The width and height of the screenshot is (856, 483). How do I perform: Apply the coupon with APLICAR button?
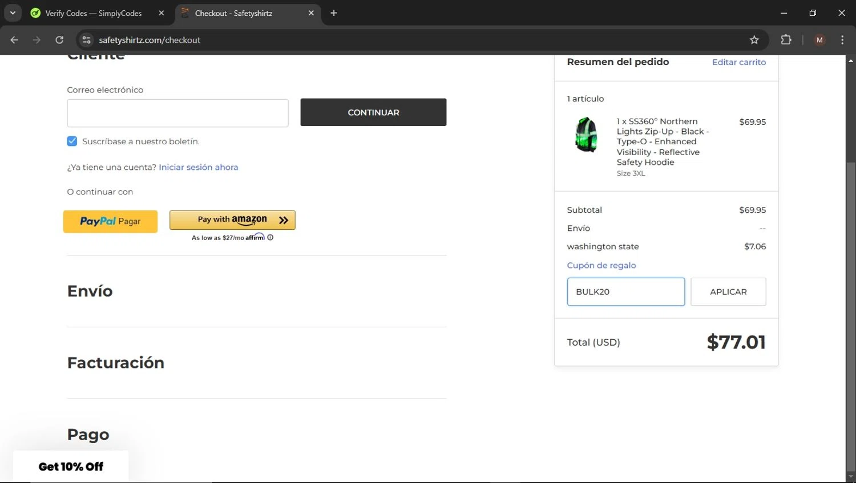[x=728, y=291]
